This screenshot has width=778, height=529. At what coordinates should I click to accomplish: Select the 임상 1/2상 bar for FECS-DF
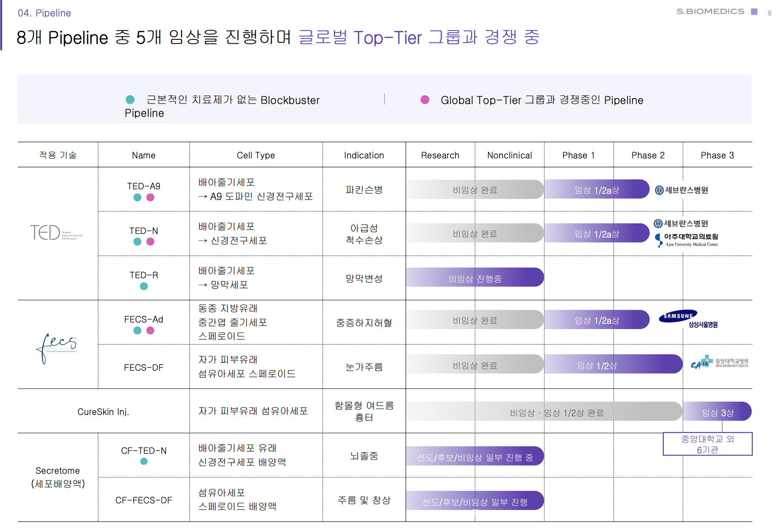point(613,364)
